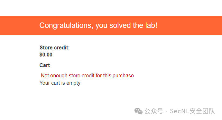Click the blank orange banner area beside the message
This screenshot has width=222, height=120.
coord(190,25)
